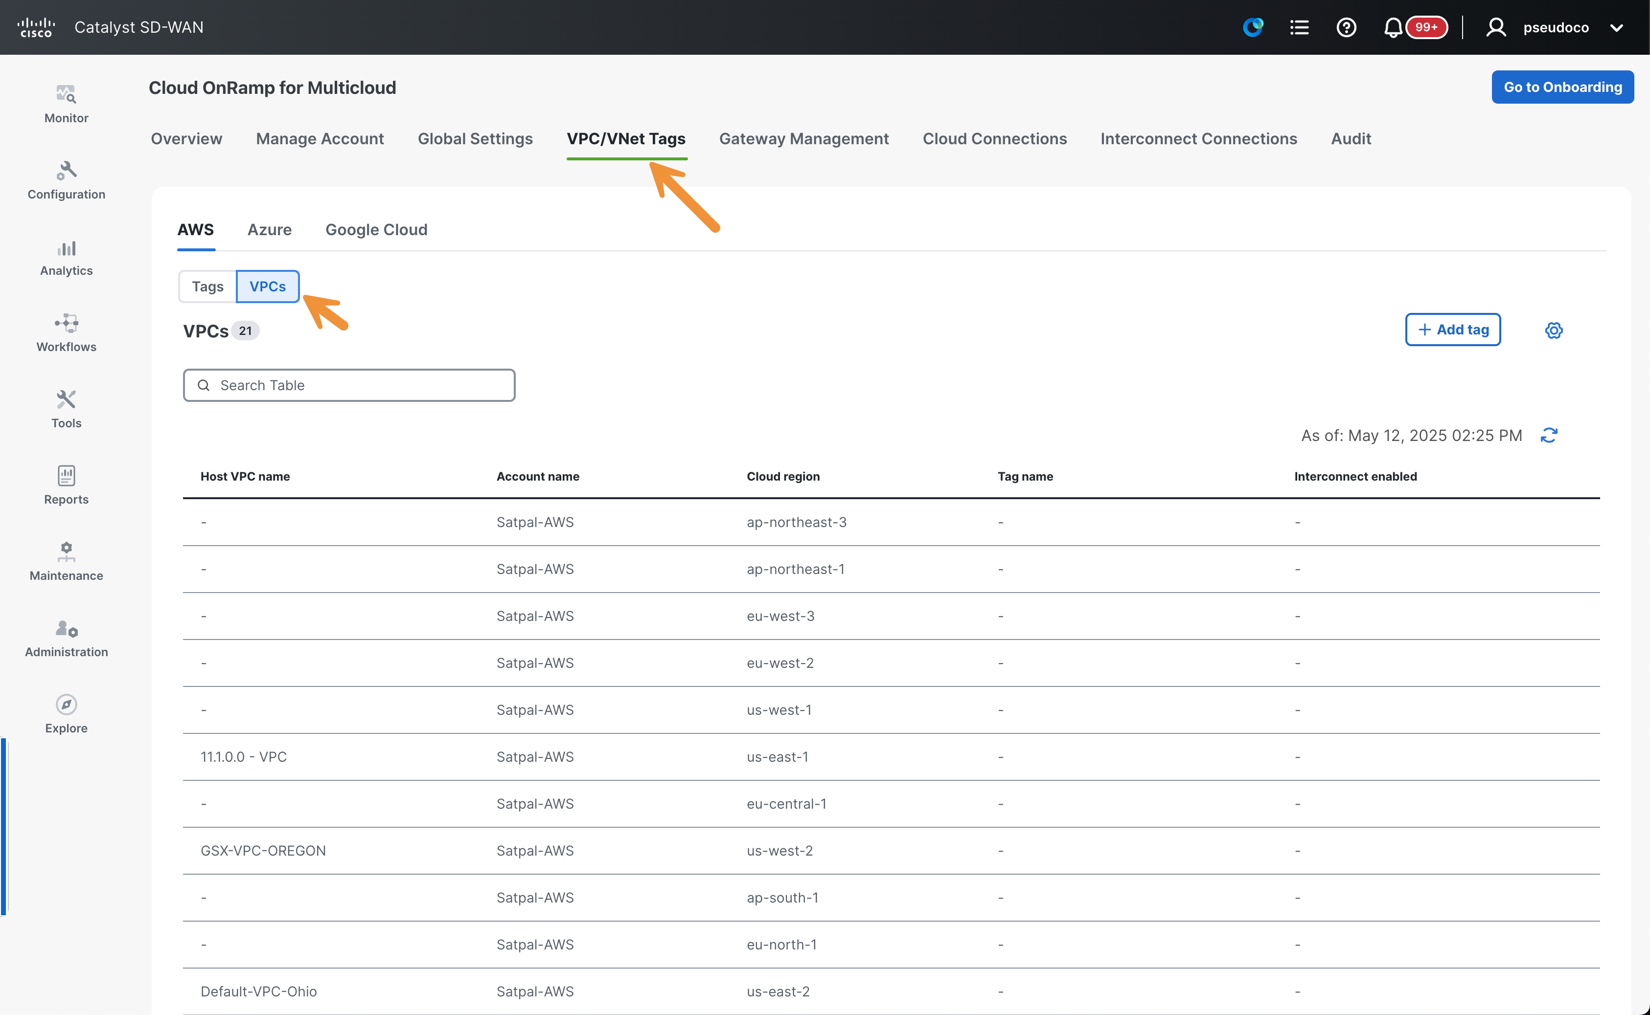Viewport: 1650px width, 1015px height.
Task: Click the Go to Onboarding button
Action: tap(1562, 87)
